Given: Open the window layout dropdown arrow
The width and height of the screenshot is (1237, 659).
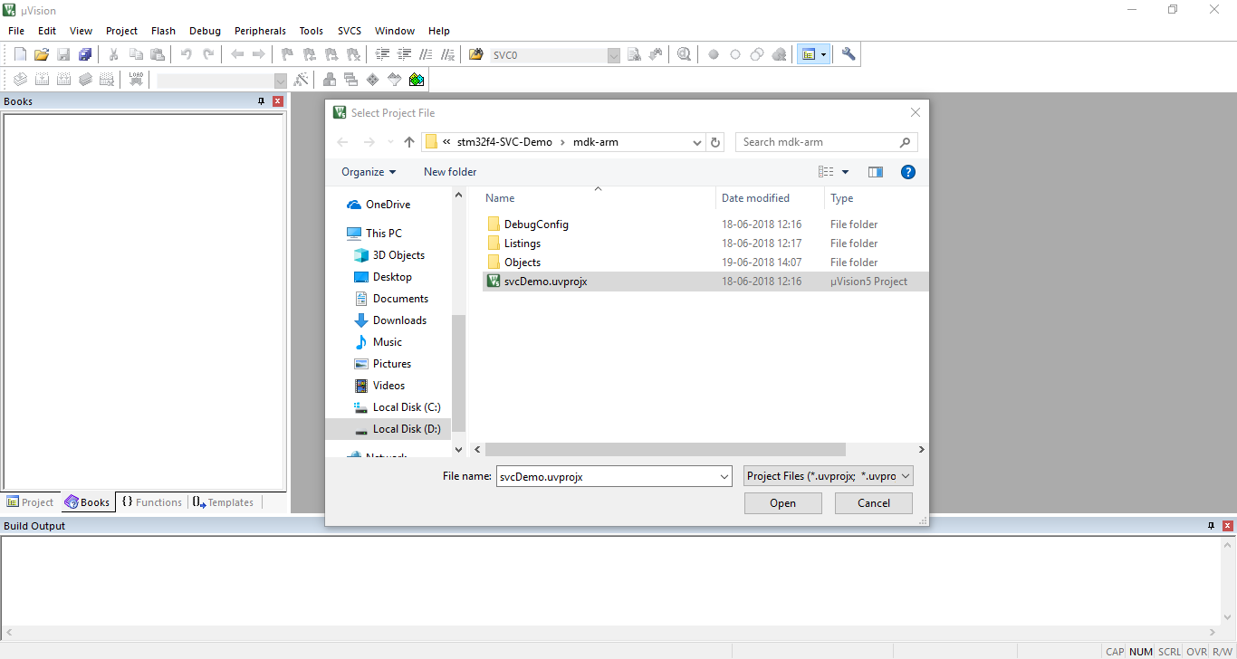Looking at the screenshot, I should click(823, 54).
